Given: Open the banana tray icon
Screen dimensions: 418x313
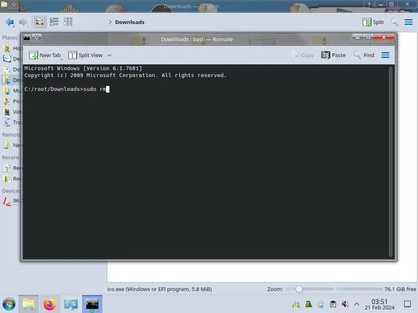Looking at the screenshot, I should click(x=296, y=304).
